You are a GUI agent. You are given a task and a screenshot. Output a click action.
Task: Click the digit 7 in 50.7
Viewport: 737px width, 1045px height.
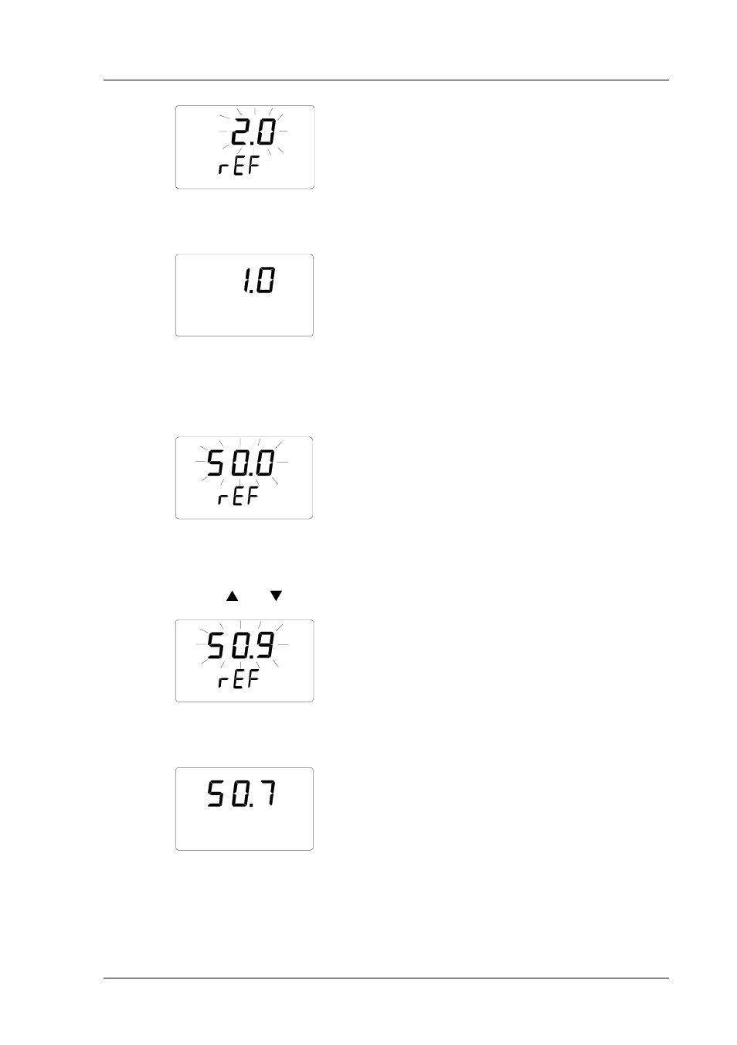click(267, 794)
